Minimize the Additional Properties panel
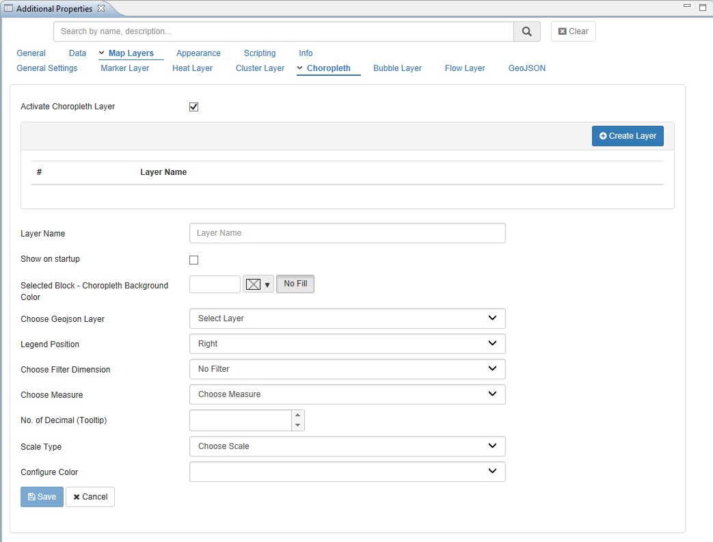The width and height of the screenshot is (713, 542). tap(687, 7)
